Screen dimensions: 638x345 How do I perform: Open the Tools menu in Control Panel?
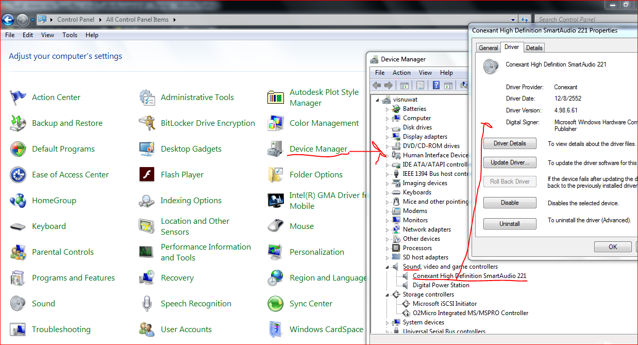coord(70,35)
